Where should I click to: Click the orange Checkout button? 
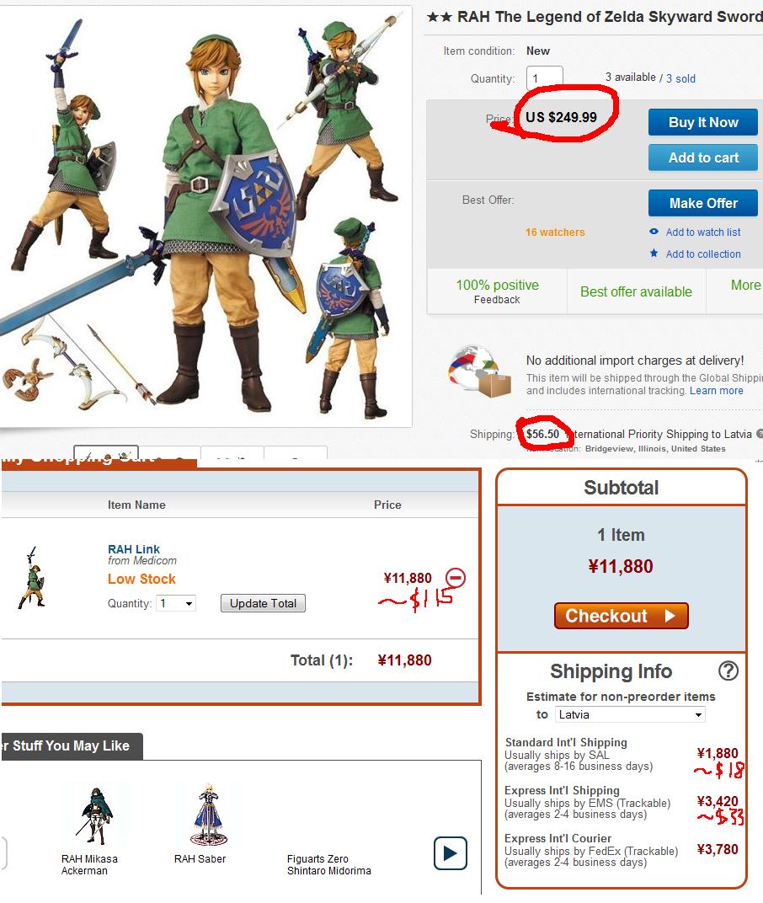tap(621, 616)
